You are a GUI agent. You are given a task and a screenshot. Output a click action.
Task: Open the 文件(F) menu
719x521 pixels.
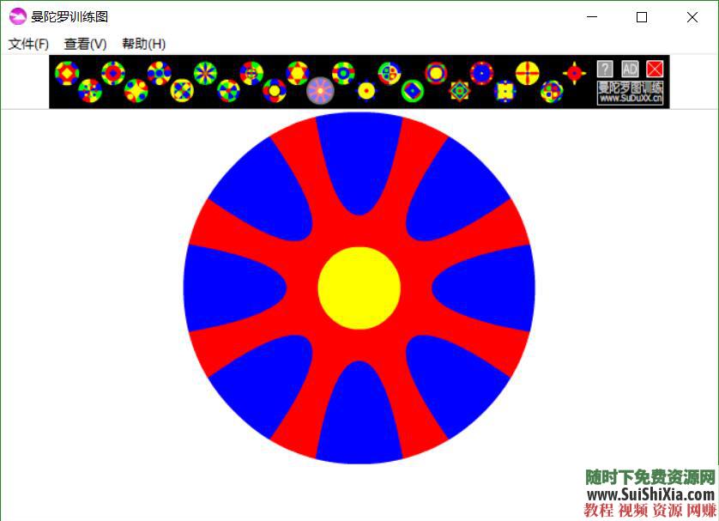(x=28, y=44)
